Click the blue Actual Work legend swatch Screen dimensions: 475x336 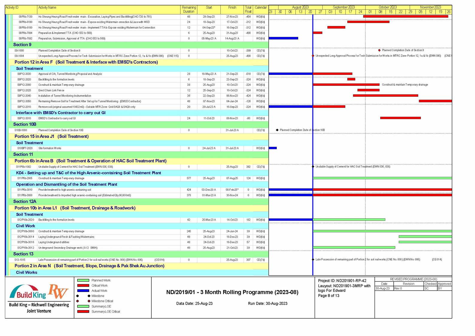(x=83, y=291)
